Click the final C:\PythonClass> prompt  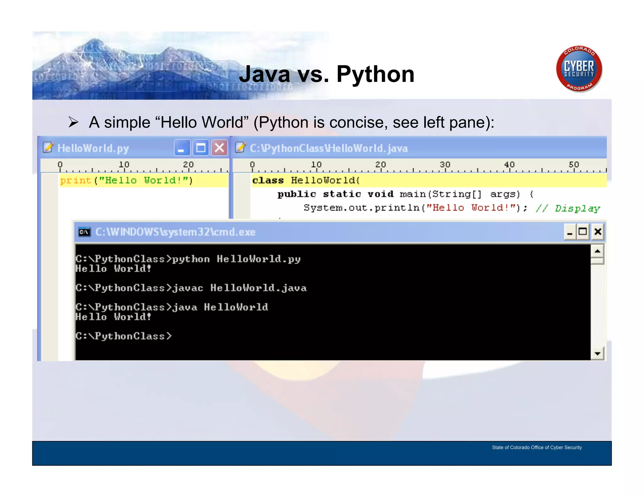[124, 336]
